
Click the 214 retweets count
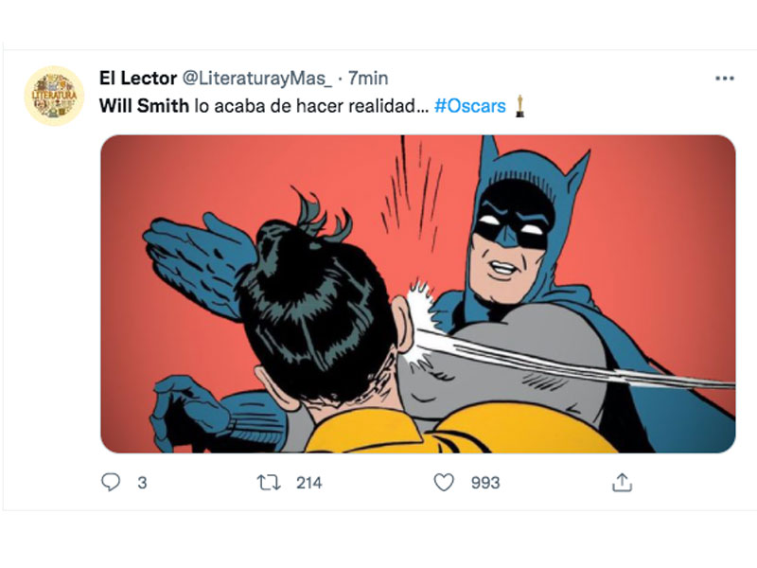click(x=308, y=483)
